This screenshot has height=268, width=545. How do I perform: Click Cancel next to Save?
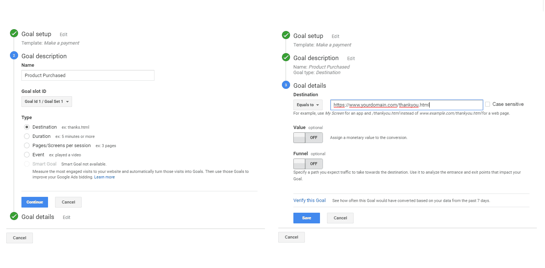(x=340, y=218)
